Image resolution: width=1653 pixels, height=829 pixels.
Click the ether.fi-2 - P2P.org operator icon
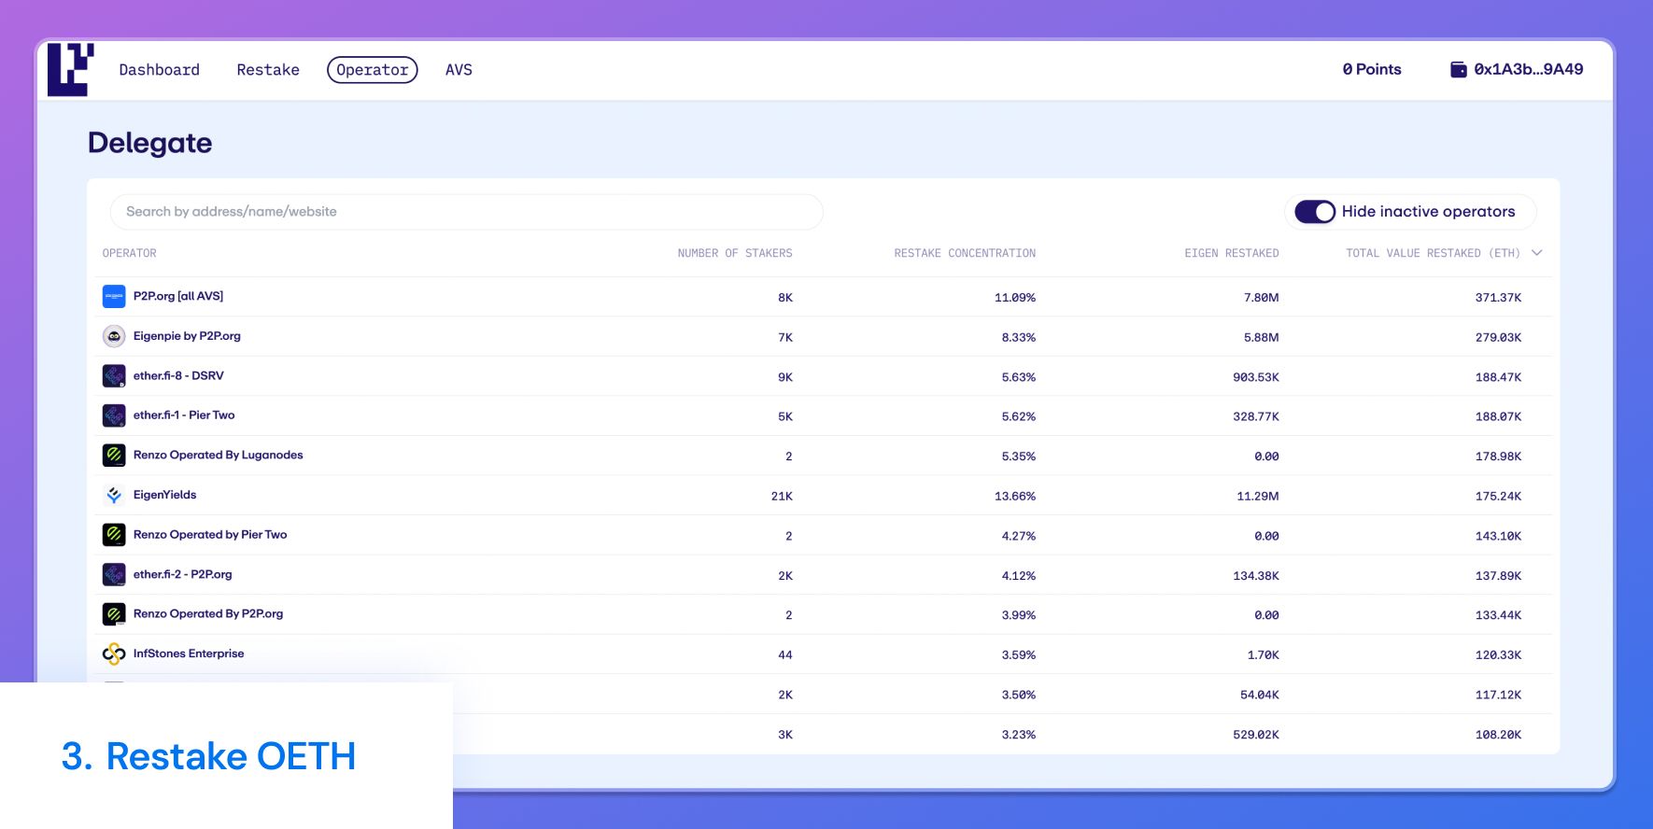point(114,574)
